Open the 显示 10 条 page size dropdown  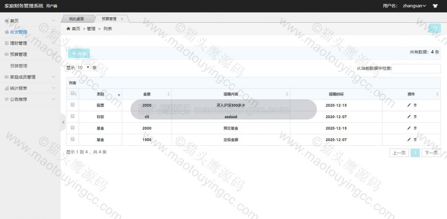(83, 68)
